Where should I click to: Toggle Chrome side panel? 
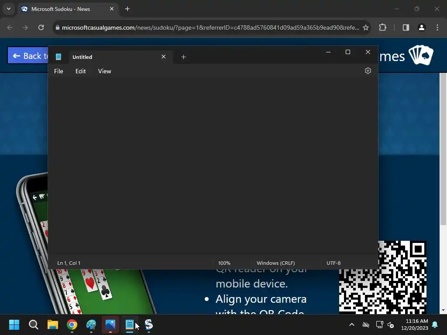pos(406,27)
